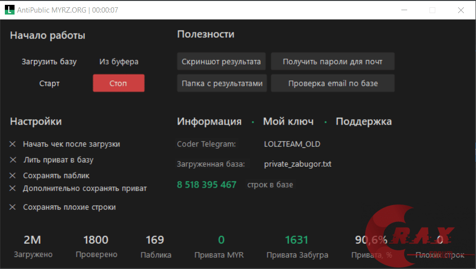Click the 2M Загружено counter
Screen dimensions: 476x269
[33, 246]
